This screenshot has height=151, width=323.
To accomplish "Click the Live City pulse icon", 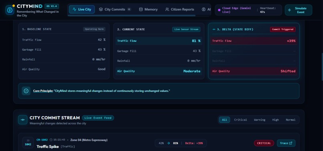I will coord(75,10).
